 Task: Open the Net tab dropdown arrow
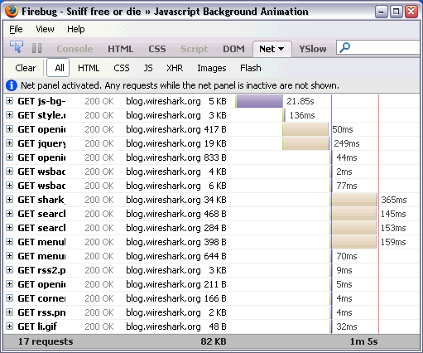point(281,49)
